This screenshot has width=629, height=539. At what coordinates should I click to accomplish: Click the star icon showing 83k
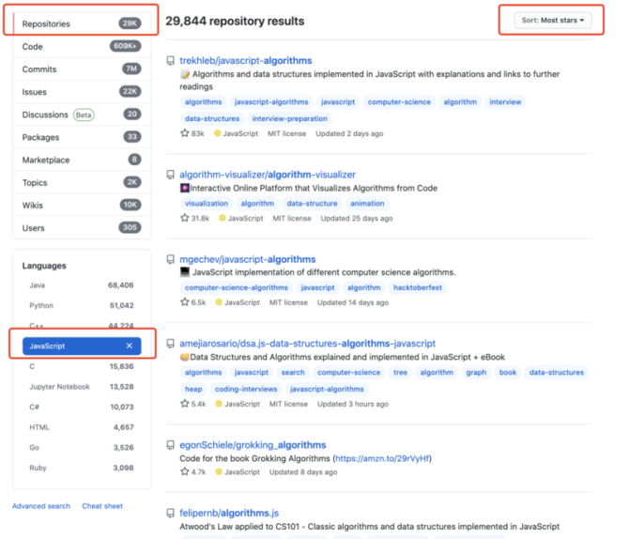185,133
